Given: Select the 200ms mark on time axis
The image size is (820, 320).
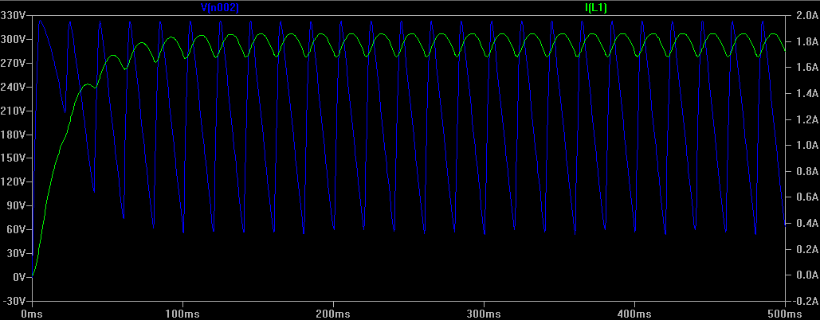Looking at the screenshot, I should 333,313.
